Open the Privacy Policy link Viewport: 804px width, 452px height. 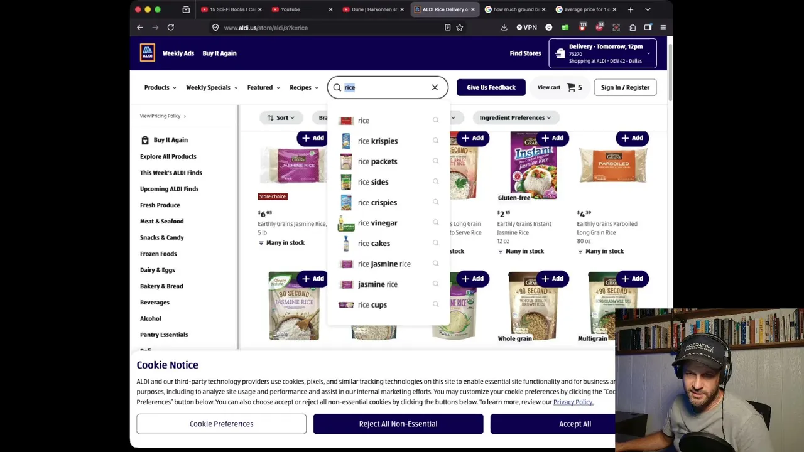573,402
